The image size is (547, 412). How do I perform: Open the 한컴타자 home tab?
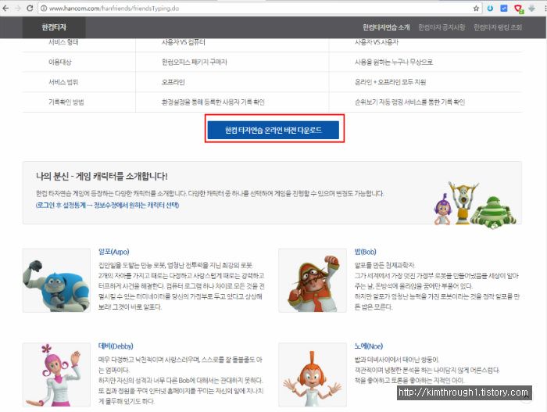(54, 27)
